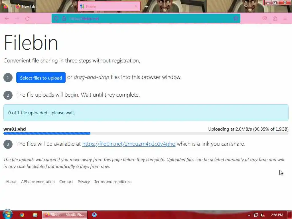Activate Filebin — Mozilla Firefox taskbar button
Screen dimensions: 292x219
click(x=65, y=215)
